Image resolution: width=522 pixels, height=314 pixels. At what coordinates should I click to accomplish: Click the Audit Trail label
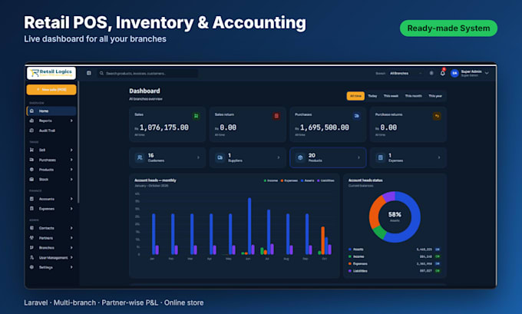tap(47, 131)
